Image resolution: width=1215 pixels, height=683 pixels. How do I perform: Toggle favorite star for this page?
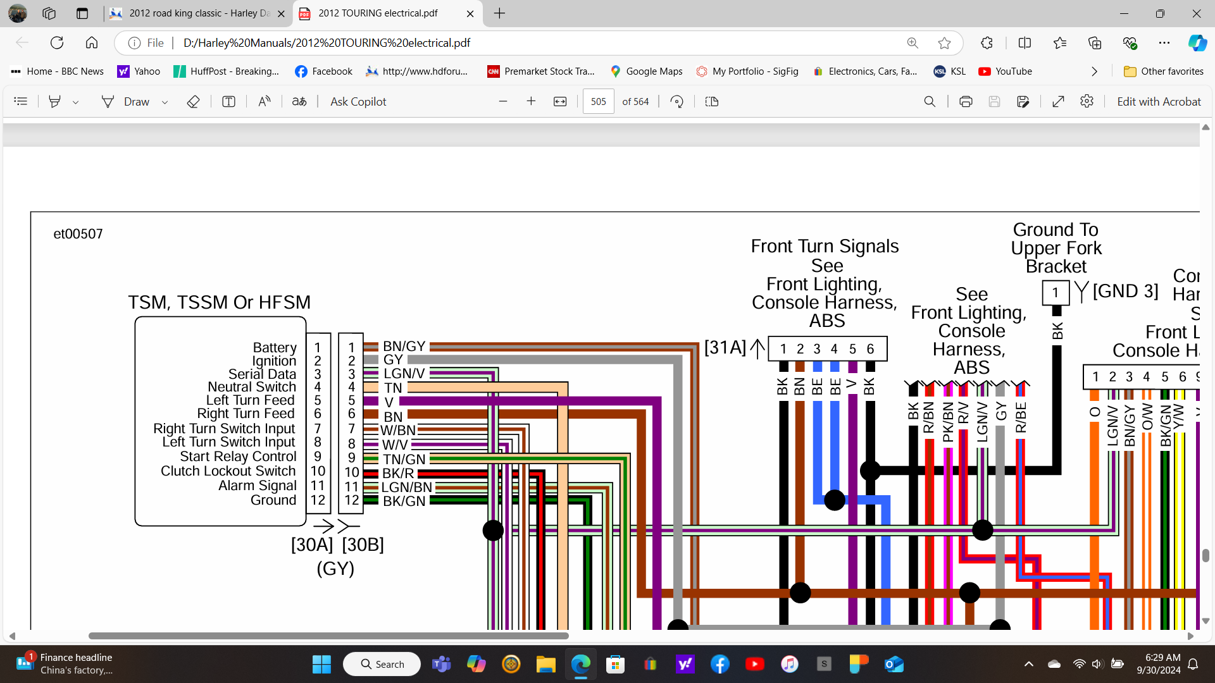click(x=944, y=43)
